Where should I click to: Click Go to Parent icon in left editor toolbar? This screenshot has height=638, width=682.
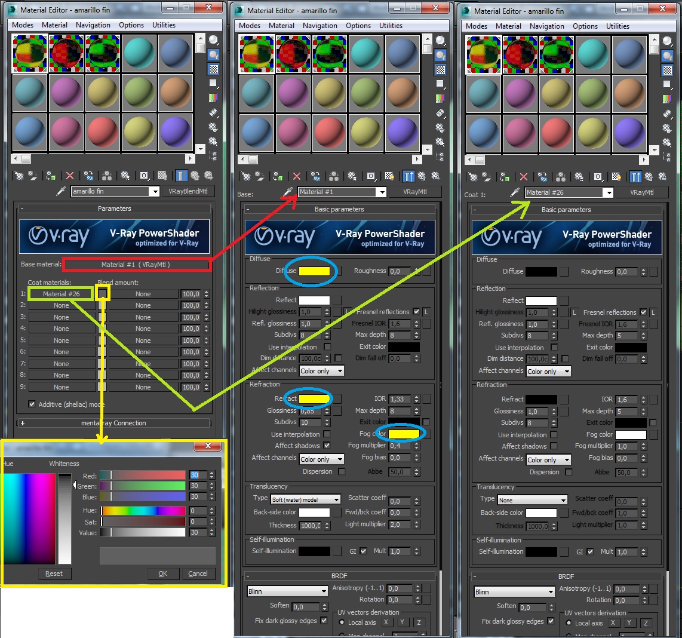(195, 176)
